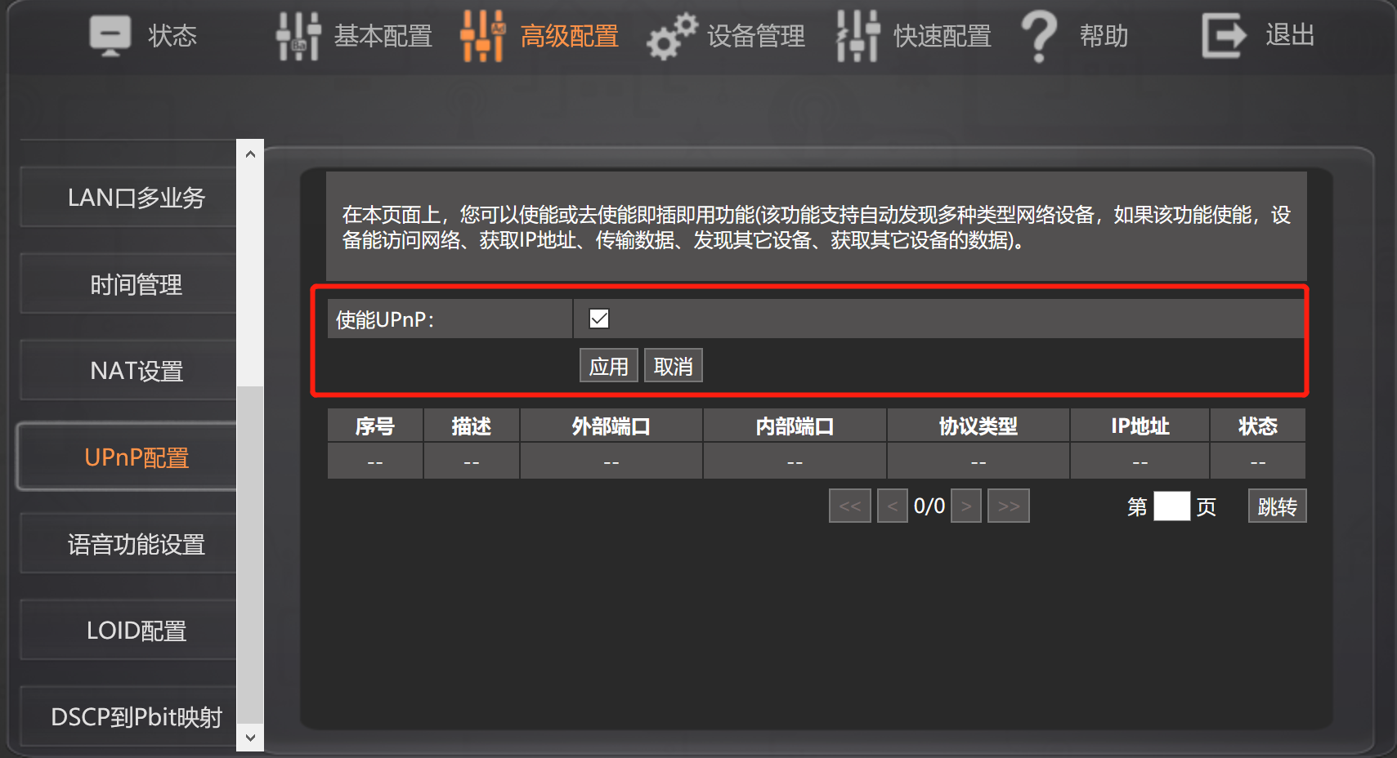Click the device management gears icon
This screenshot has height=758, width=1397.
pos(672,36)
